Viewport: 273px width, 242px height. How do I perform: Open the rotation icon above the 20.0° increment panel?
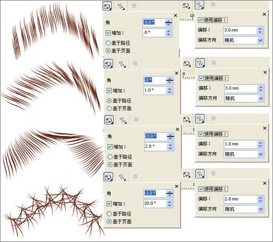point(108,177)
